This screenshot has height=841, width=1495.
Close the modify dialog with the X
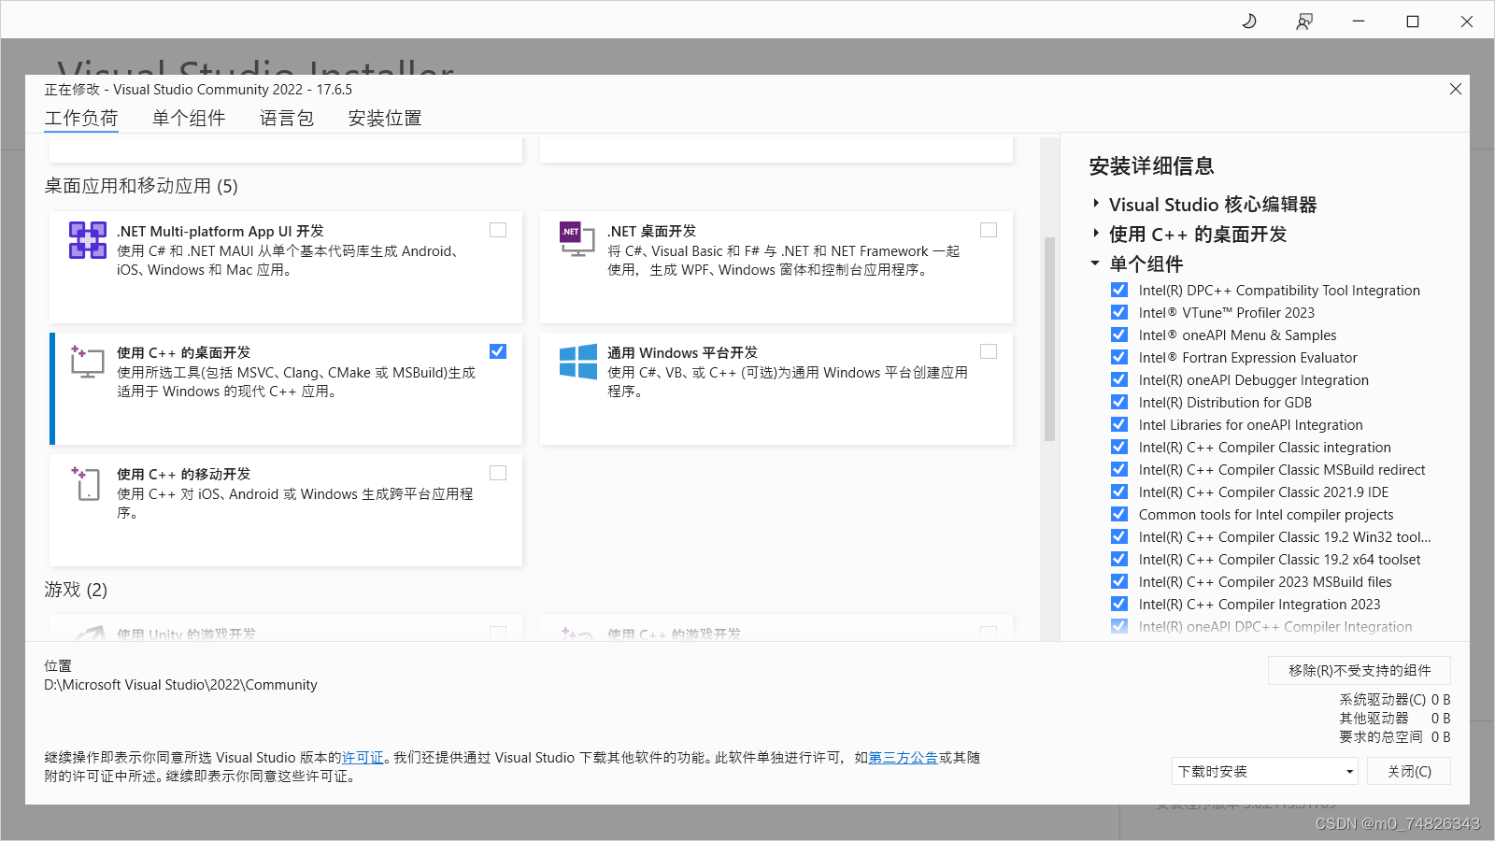pos(1455,89)
